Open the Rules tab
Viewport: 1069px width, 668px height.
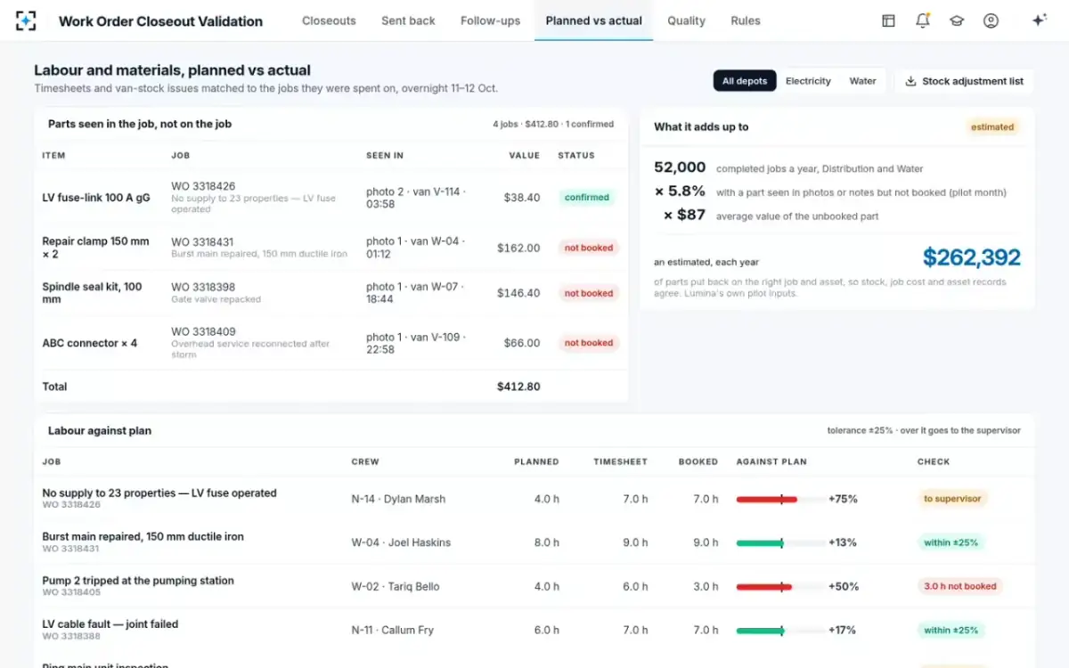(746, 20)
